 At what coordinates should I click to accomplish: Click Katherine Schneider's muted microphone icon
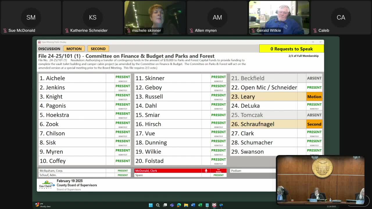(67, 30)
